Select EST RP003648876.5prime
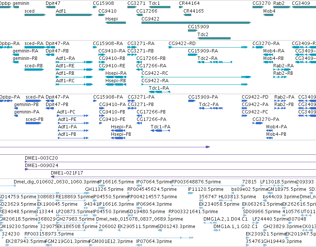The image size is (316, 247). (208, 186)
